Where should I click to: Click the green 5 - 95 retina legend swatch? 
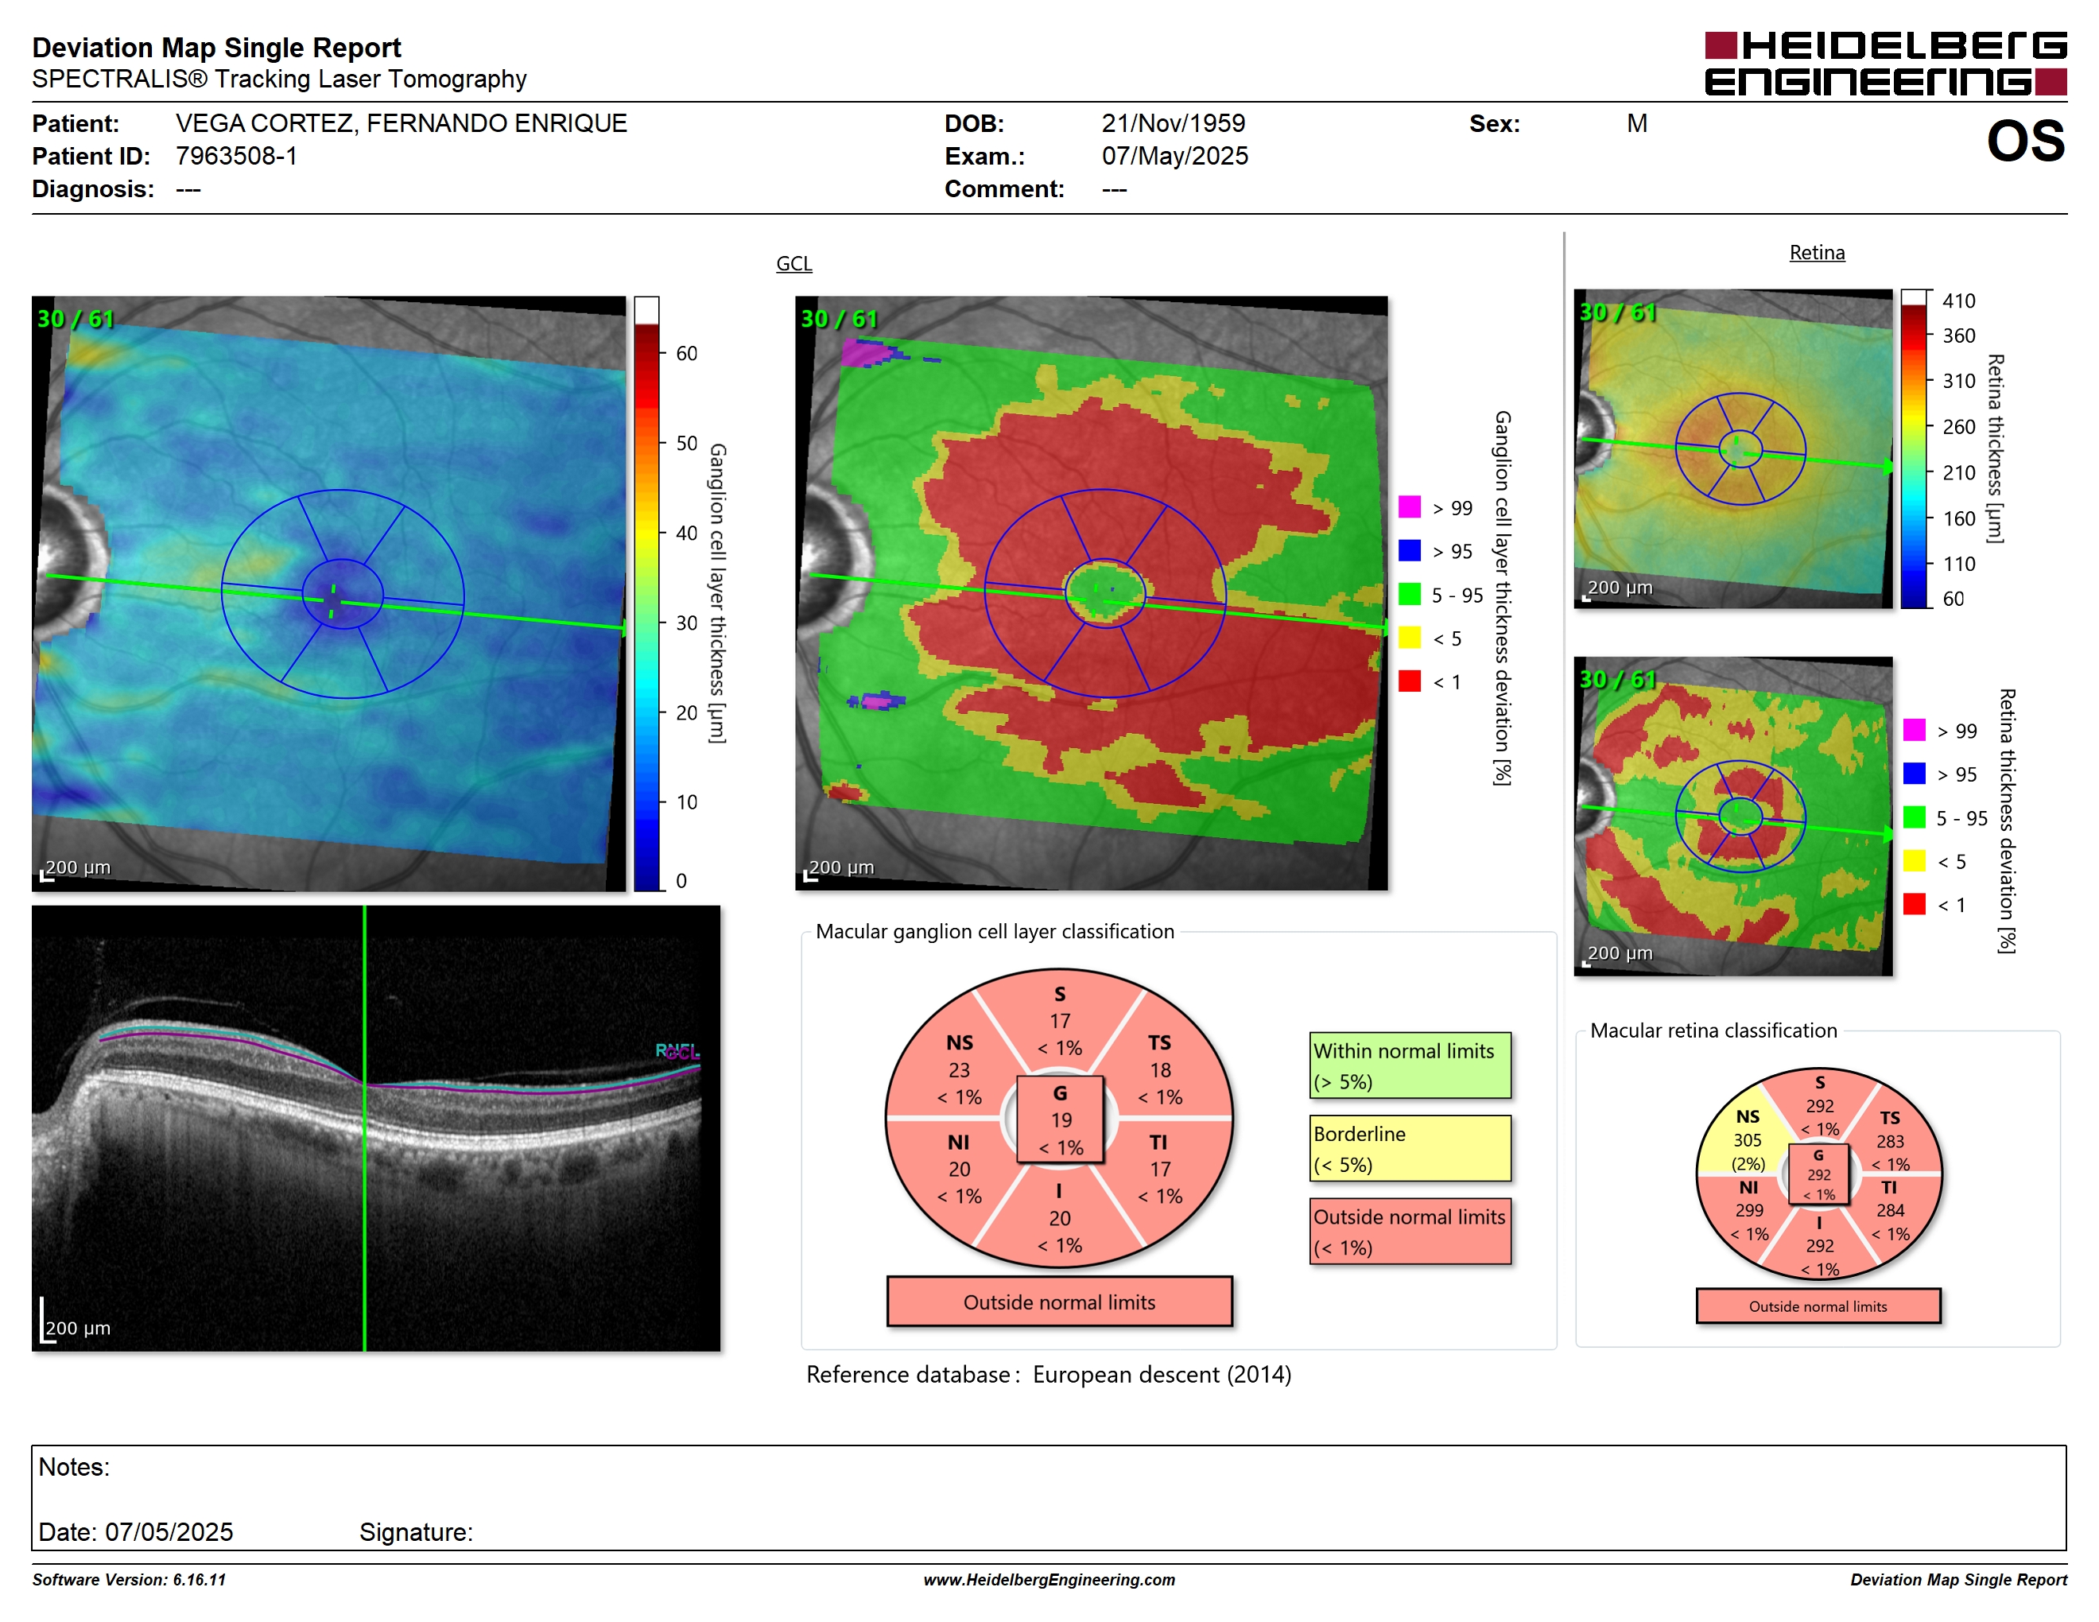click(1914, 817)
